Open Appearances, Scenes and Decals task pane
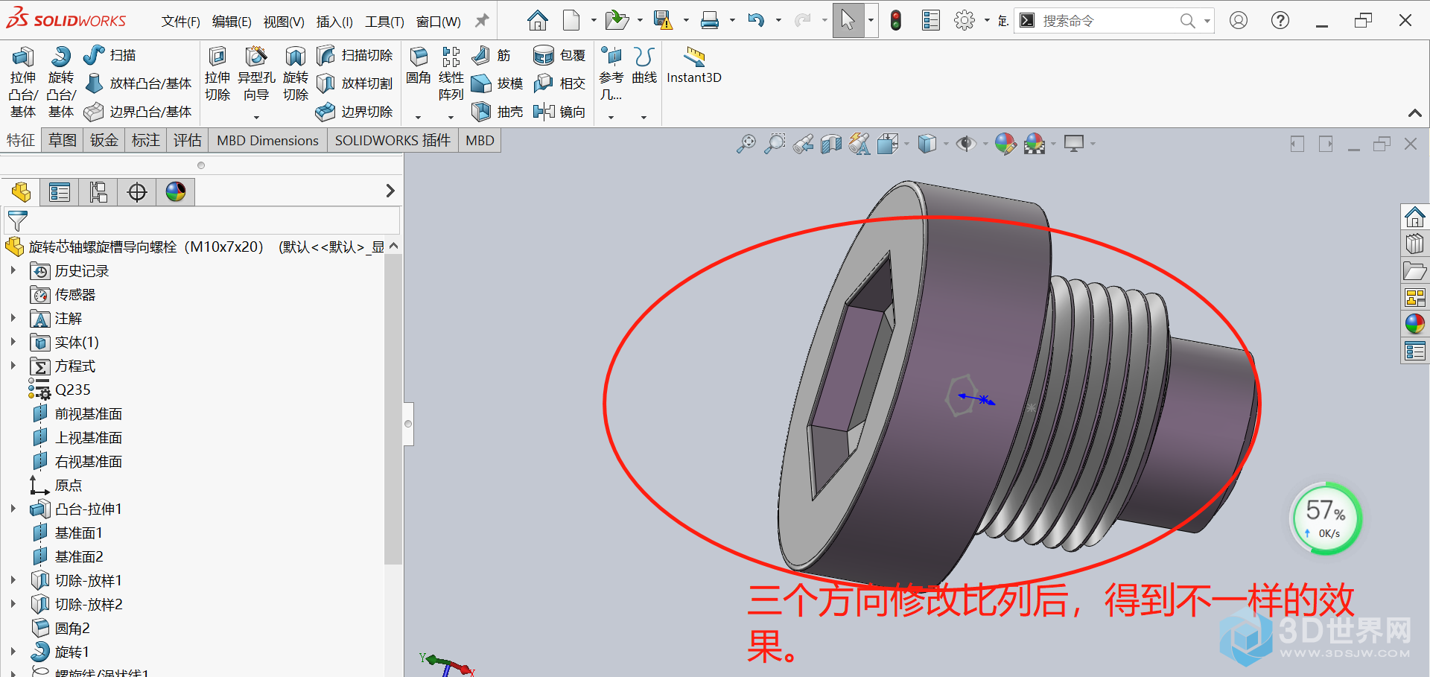The width and height of the screenshot is (1430, 677). coord(1414,324)
